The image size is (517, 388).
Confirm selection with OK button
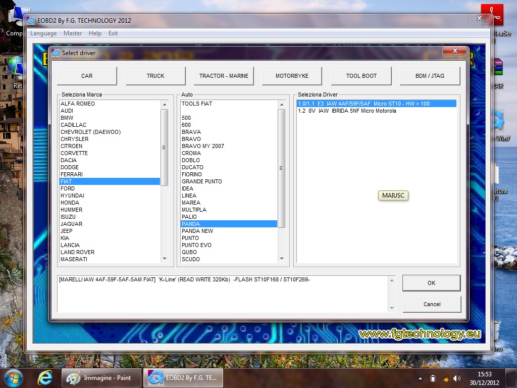pyautogui.click(x=432, y=283)
